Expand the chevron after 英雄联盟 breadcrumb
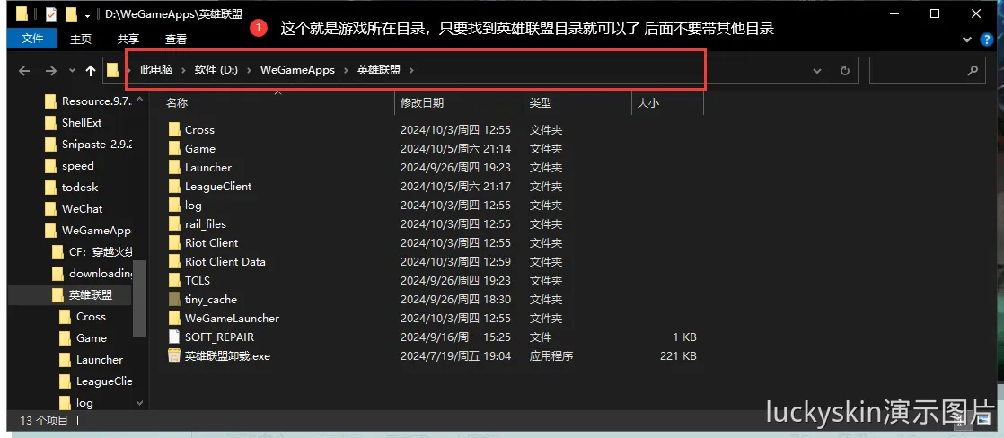This screenshot has width=1004, height=438. (x=411, y=70)
